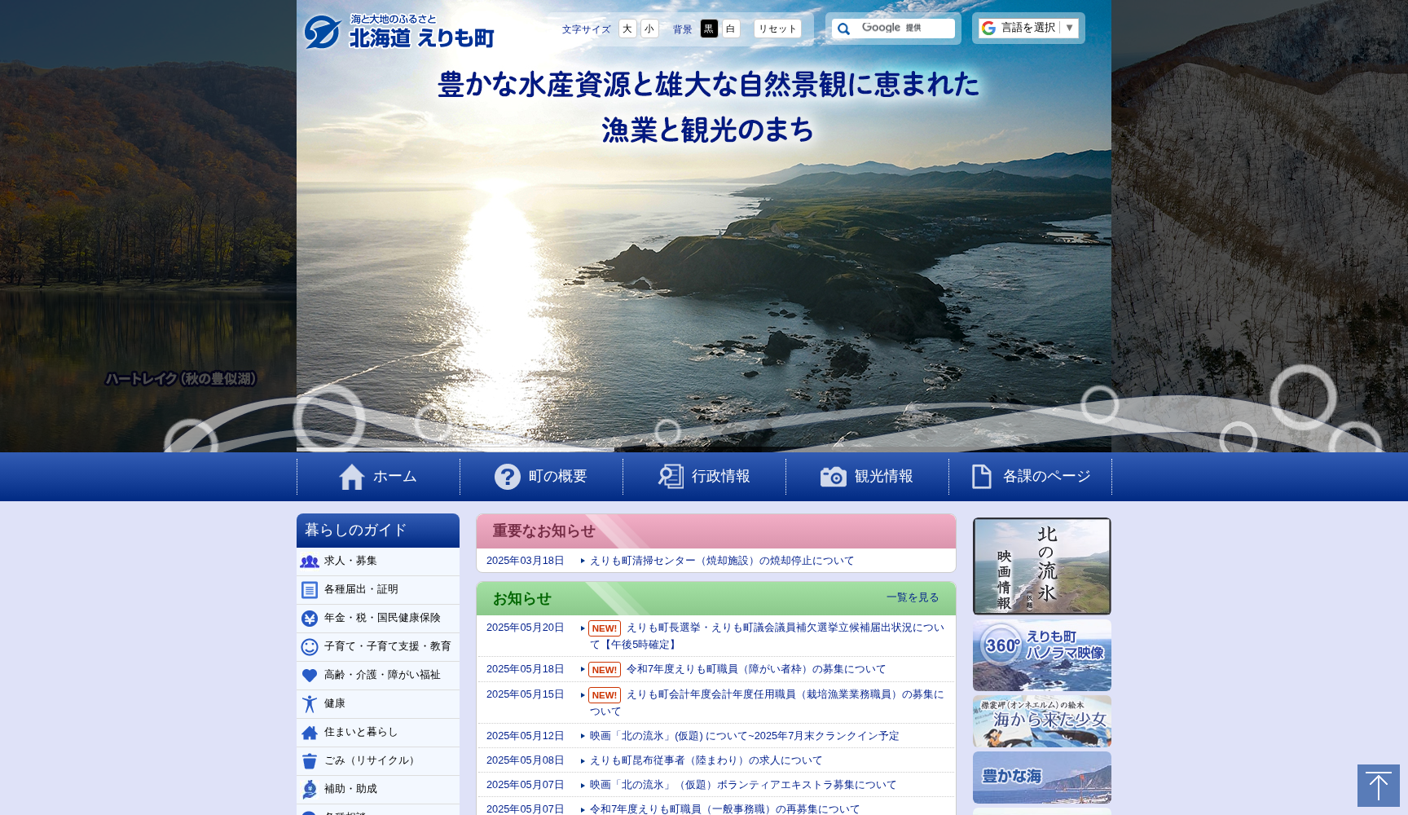The width and height of the screenshot is (1408, 815).
Task: Open the 言語を選択 language dropdown
Action: pos(1028,28)
